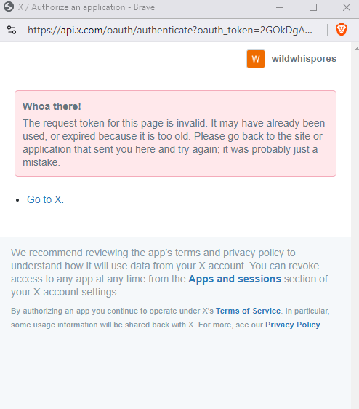Click the window title text
The height and width of the screenshot is (409, 359).
(86, 7)
